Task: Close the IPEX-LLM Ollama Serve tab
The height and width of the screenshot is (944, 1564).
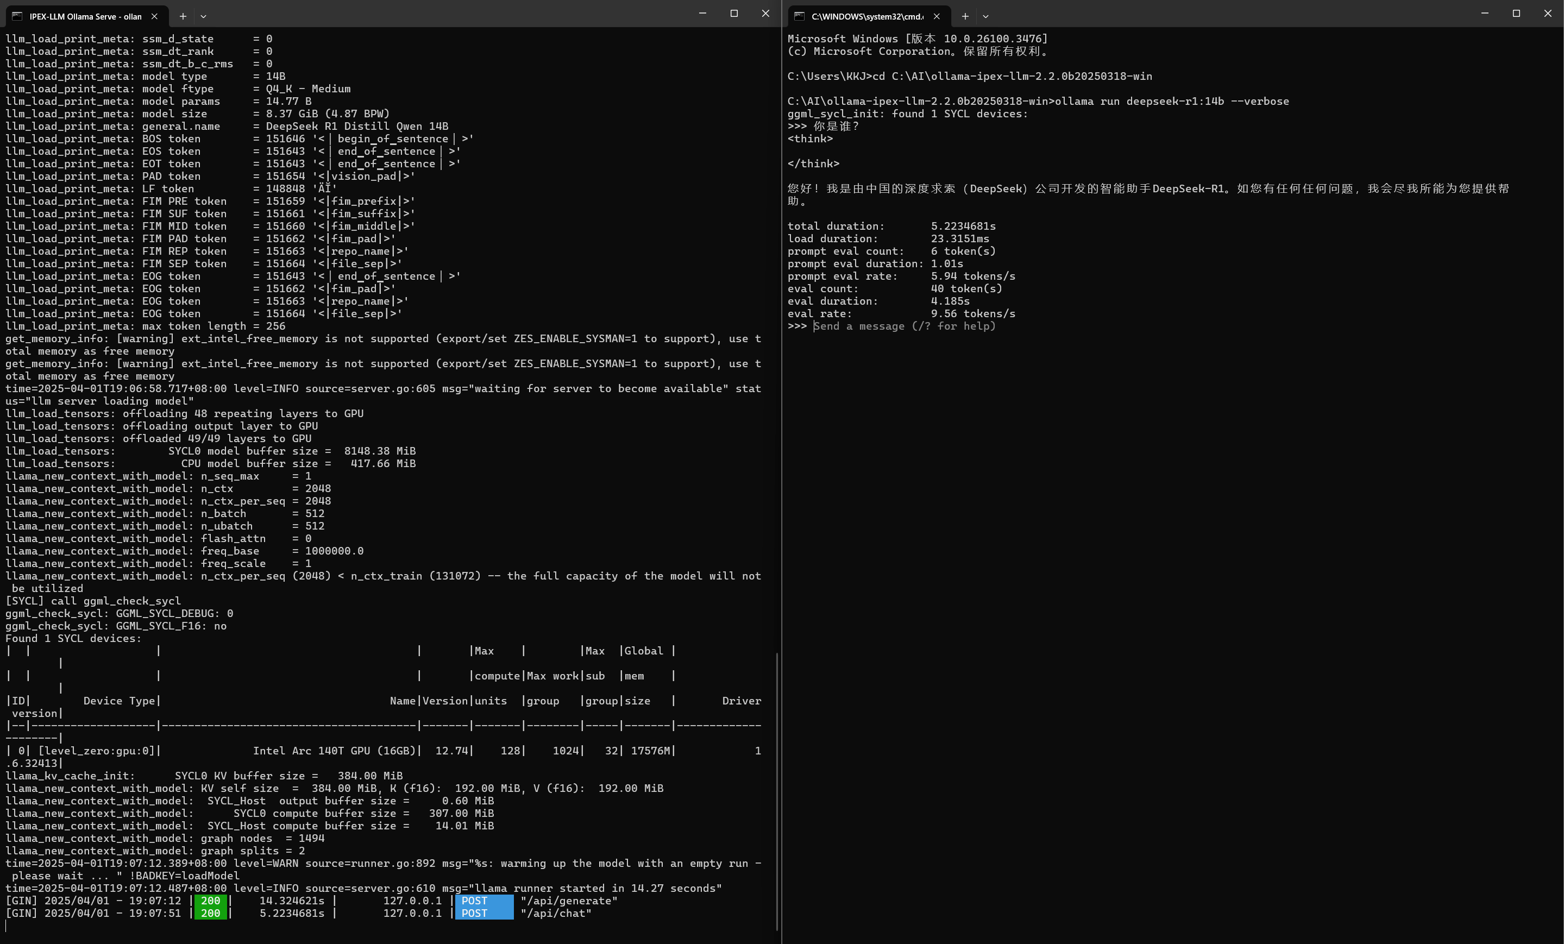Action: 154,16
